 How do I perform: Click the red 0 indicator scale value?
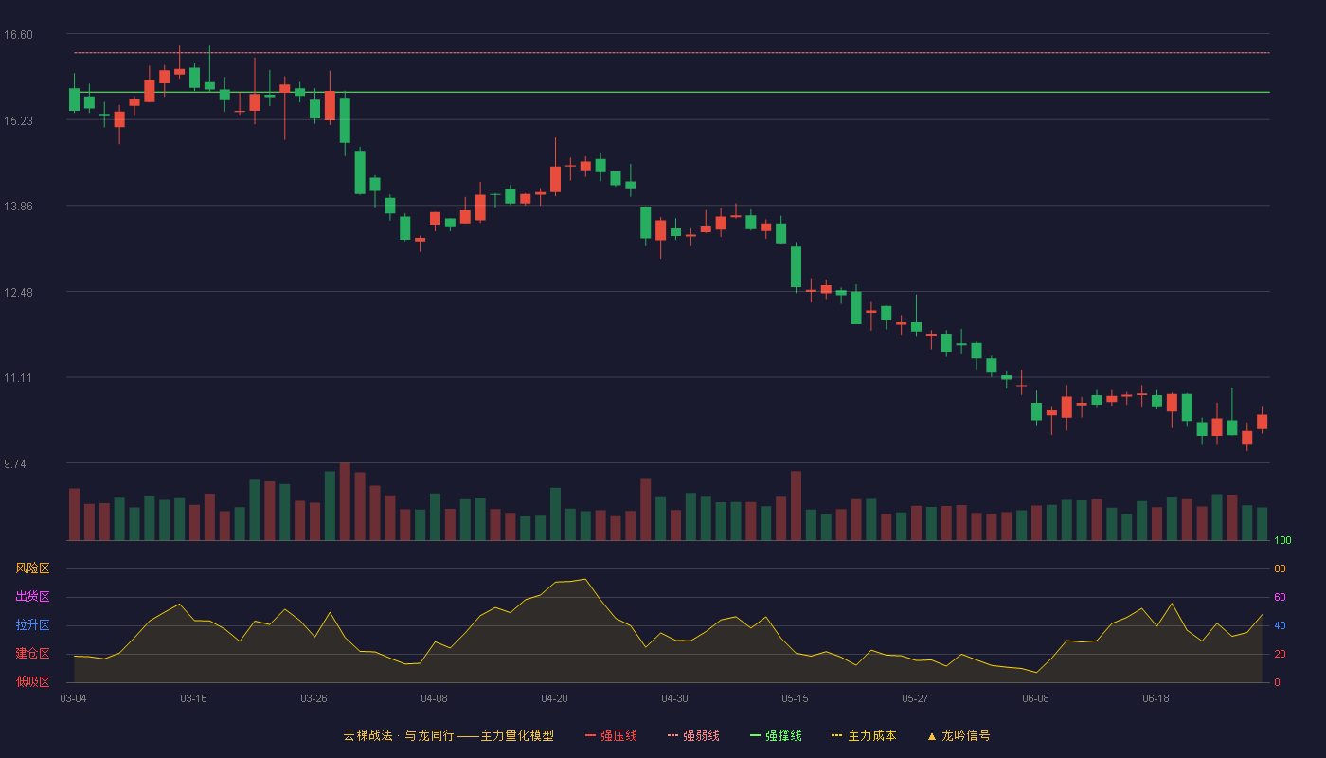coord(1277,683)
